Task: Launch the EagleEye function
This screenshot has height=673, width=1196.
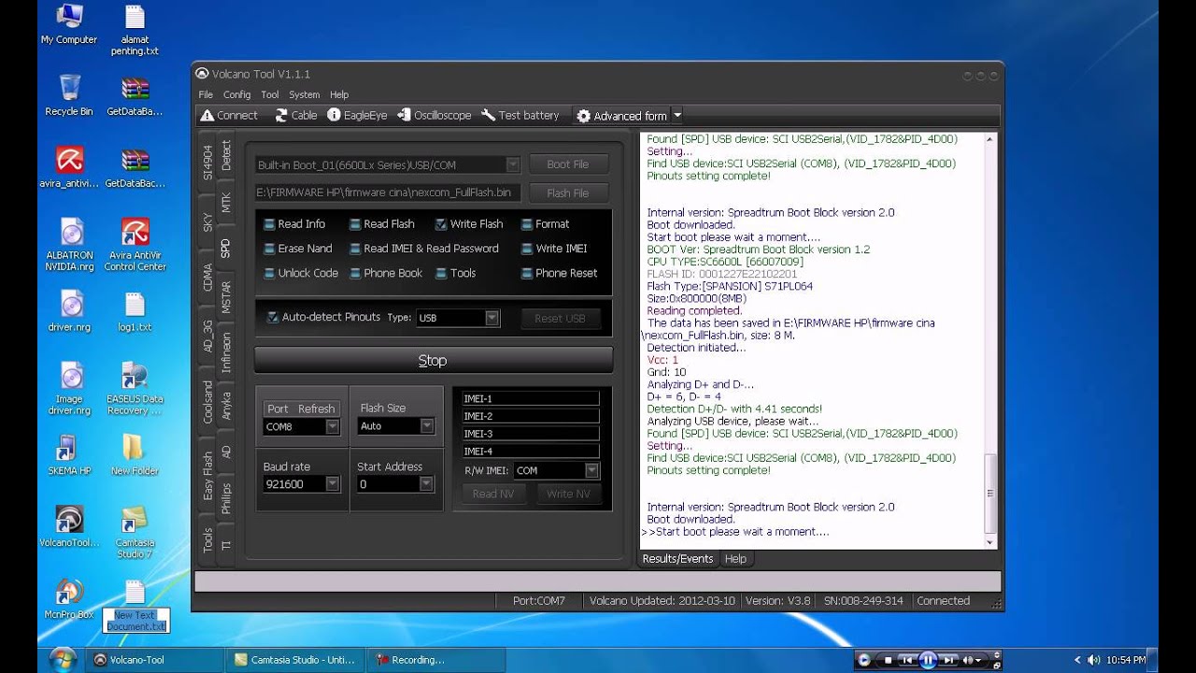Action: point(357,116)
